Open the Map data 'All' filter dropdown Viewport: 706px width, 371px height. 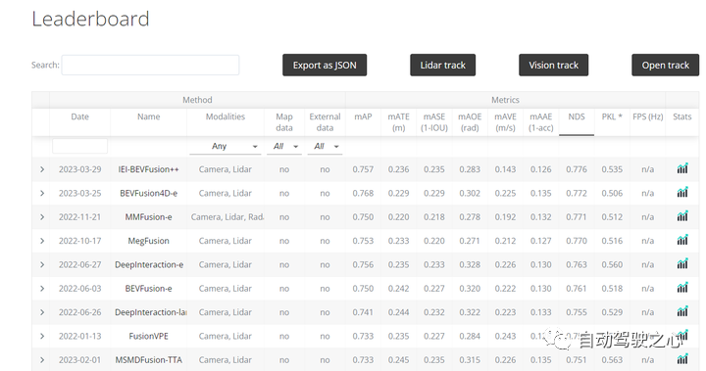(x=284, y=147)
